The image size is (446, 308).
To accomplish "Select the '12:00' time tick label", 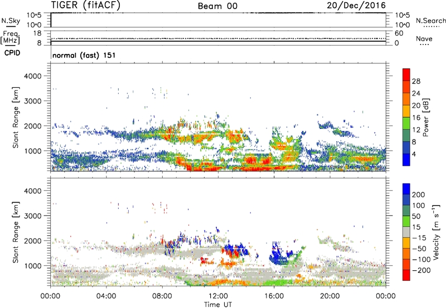I will 218,296.
